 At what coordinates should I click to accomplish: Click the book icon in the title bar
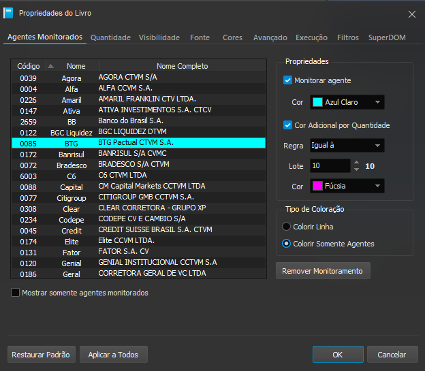[8, 13]
